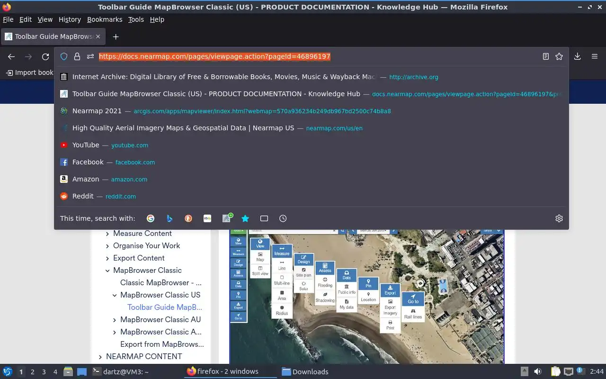This screenshot has height=379, width=606.
Task: Open the network tray icon
Action: point(569,371)
